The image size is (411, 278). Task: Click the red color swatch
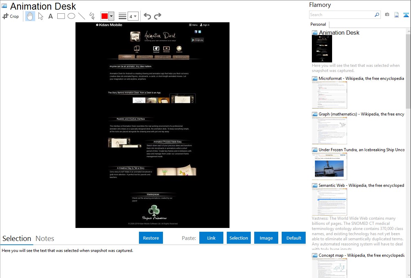[x=105, y=16]
